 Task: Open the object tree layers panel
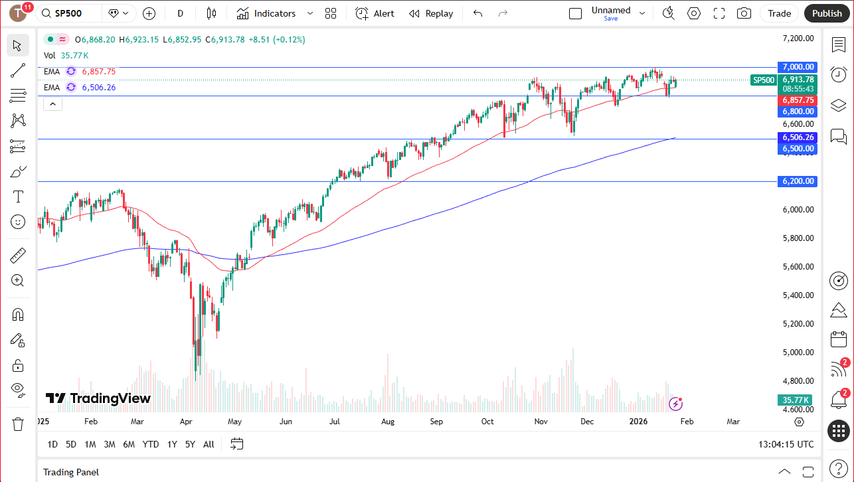[838, 106]
